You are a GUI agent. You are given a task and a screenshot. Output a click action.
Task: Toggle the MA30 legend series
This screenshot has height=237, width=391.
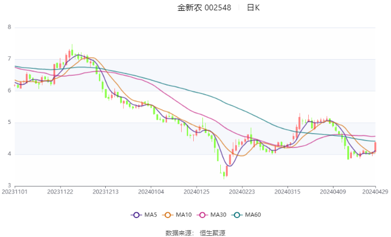pos(212,215)
